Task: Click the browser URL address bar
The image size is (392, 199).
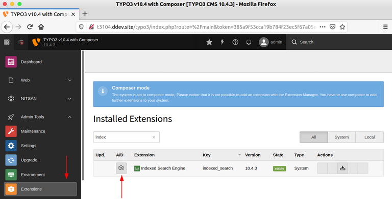Action: (206, 27)
